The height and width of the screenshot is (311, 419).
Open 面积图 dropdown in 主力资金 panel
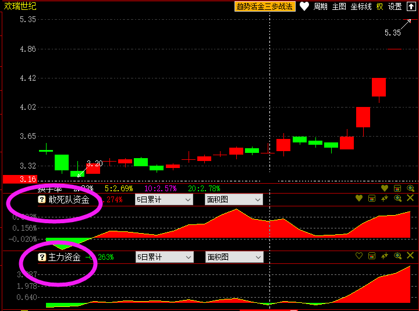click(x=234, y=256)
